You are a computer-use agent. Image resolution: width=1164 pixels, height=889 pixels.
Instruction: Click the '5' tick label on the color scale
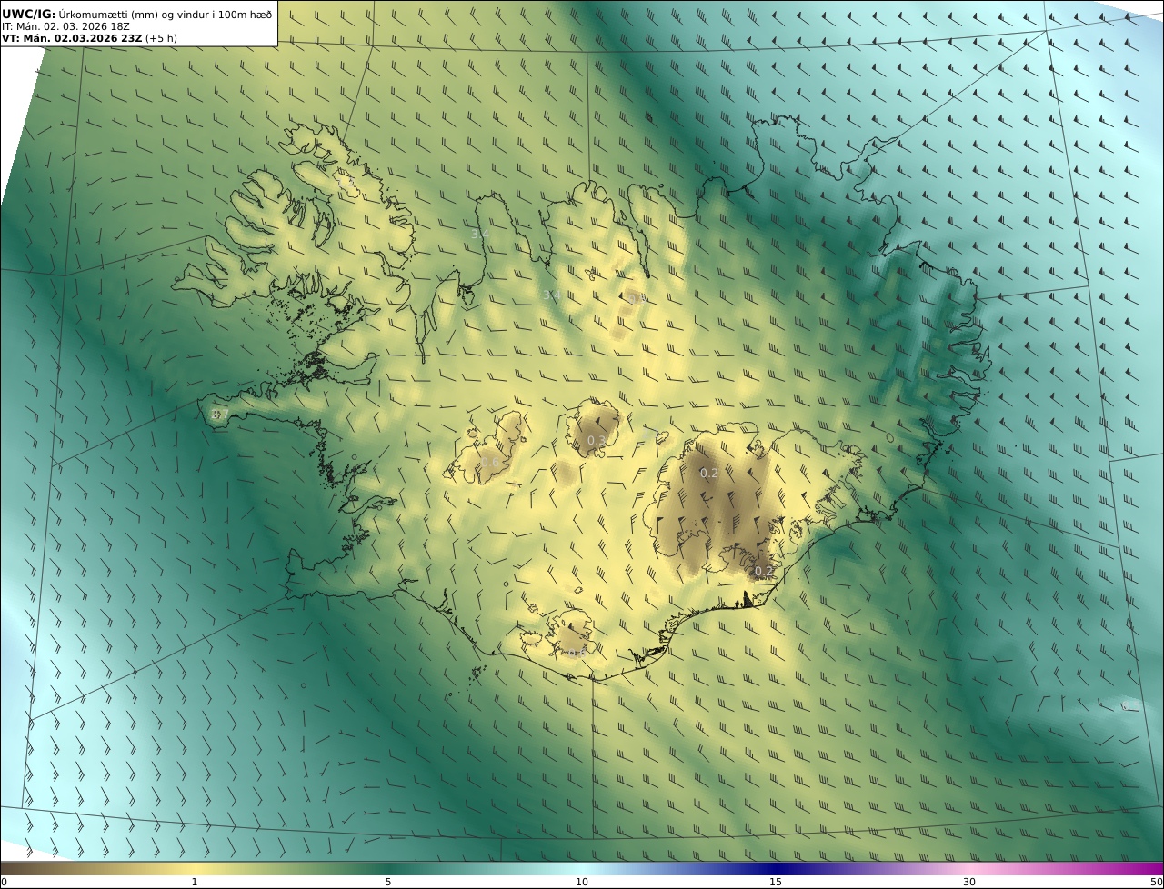click(388, 882)
